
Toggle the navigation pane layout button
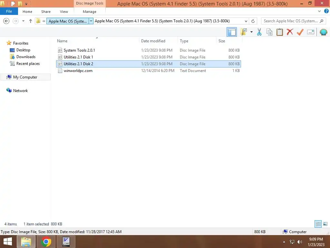pos(231,32)
